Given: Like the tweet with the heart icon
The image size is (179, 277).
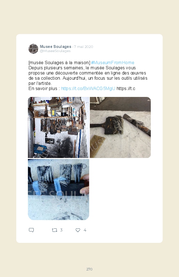Looking at the screenshot, I should (78, 230).
